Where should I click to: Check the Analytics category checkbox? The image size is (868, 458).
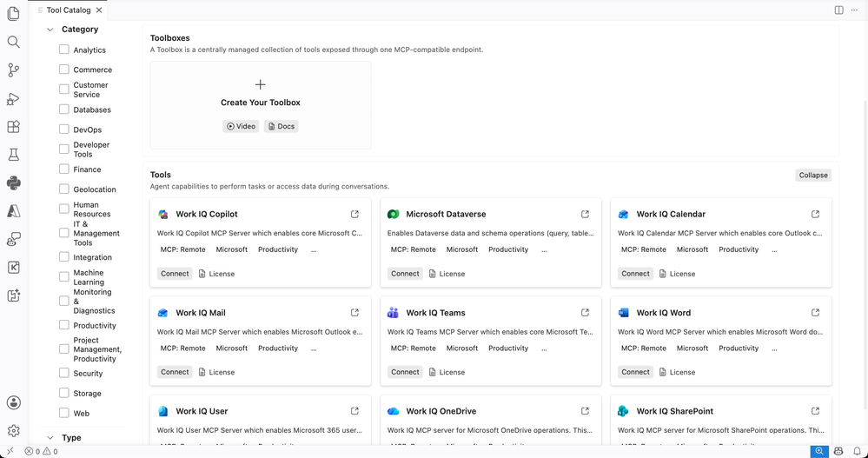[64, 50]
